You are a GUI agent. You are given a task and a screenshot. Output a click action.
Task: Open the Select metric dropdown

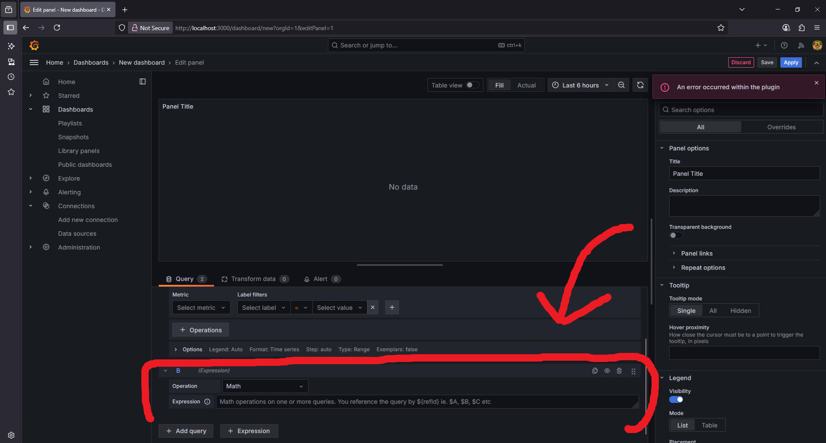click(x=201, y=308)
